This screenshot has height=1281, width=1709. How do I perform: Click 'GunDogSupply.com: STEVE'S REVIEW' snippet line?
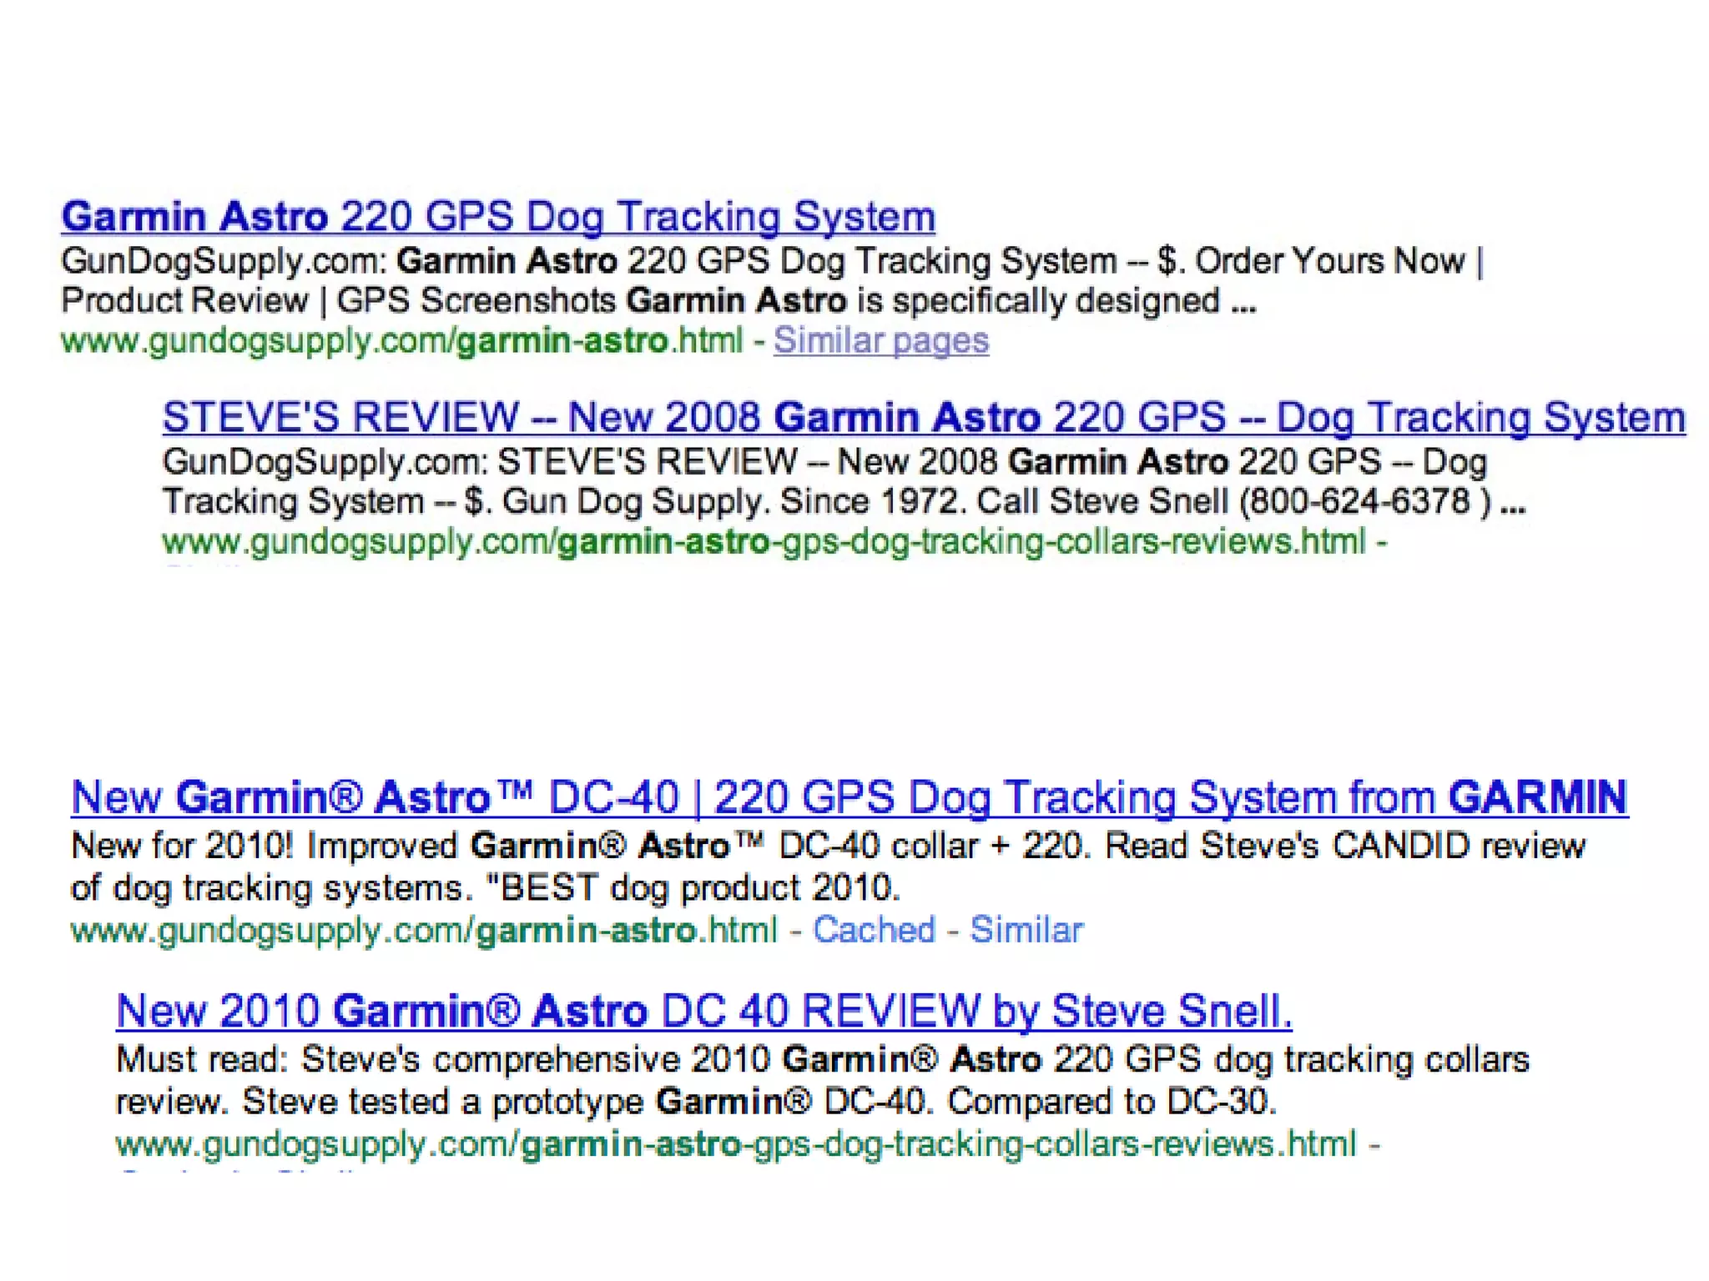click(x=479, y=462)
